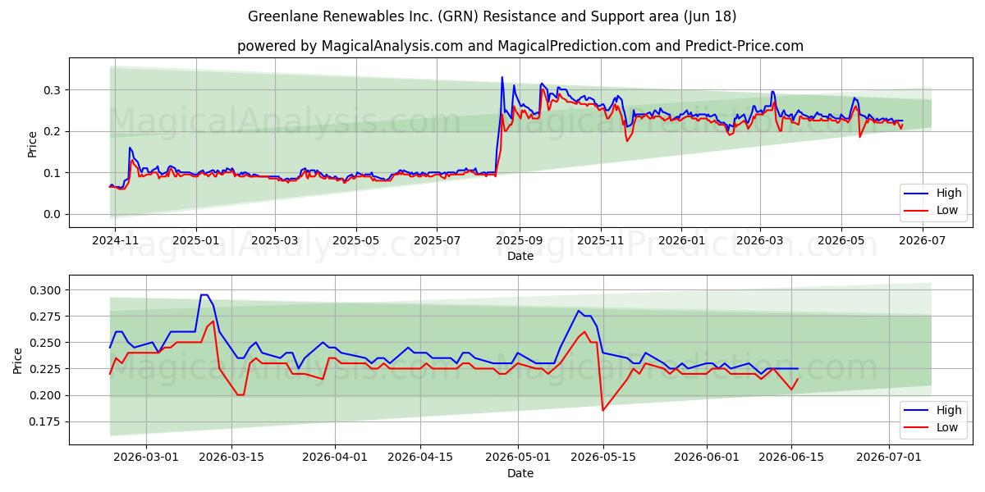Click the bottom chart x-axis label '2026-03-01'
985x492 pixels.
point(147,458)
